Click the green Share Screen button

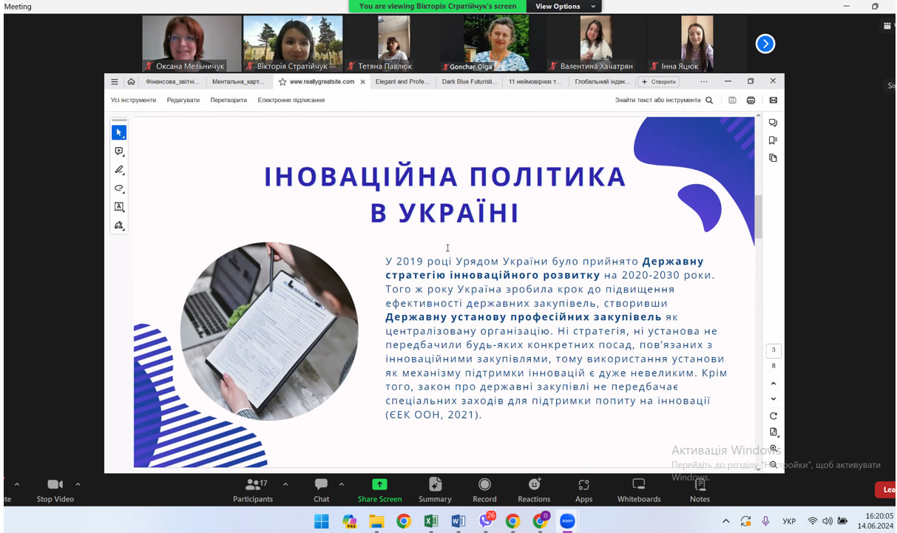click(x=379, y=489)
